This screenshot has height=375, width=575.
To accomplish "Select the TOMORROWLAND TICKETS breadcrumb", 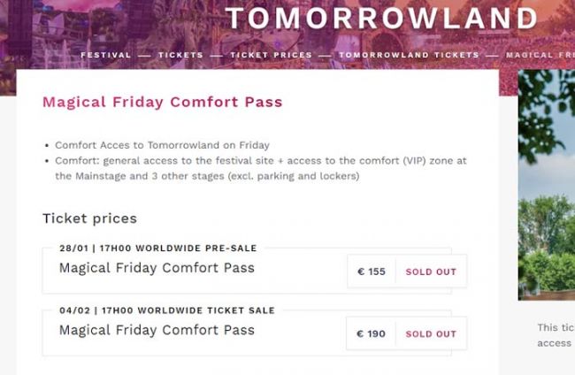I will point(410,55).
